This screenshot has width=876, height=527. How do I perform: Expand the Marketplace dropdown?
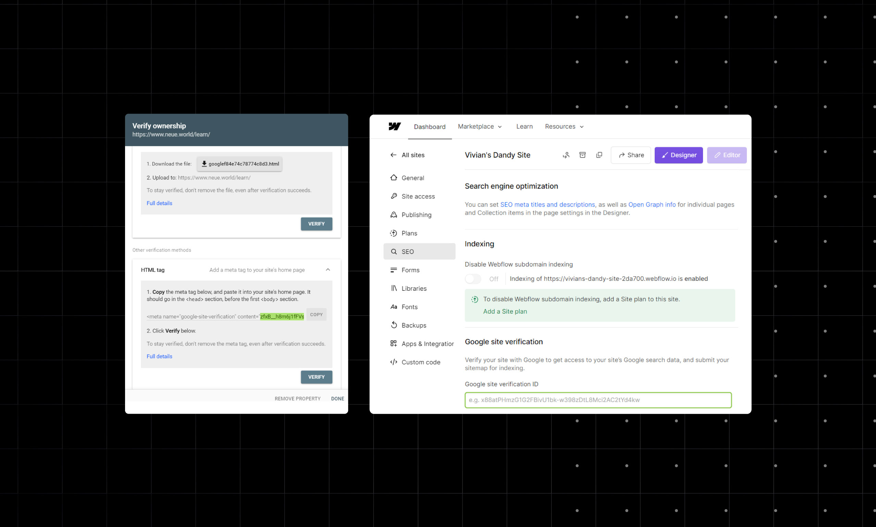pyautogui.click(x=480, y=126)
